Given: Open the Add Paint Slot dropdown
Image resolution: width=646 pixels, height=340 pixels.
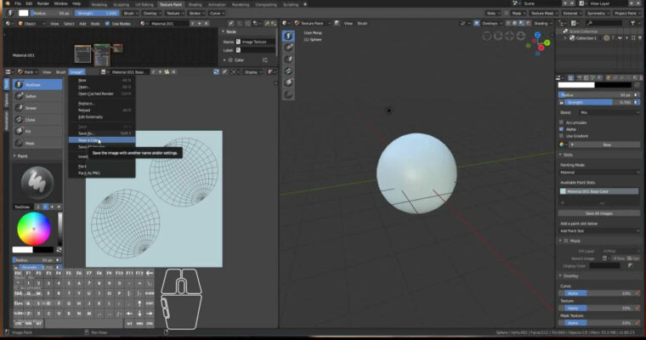Looking at the screenshot, I should coord(599,231).
